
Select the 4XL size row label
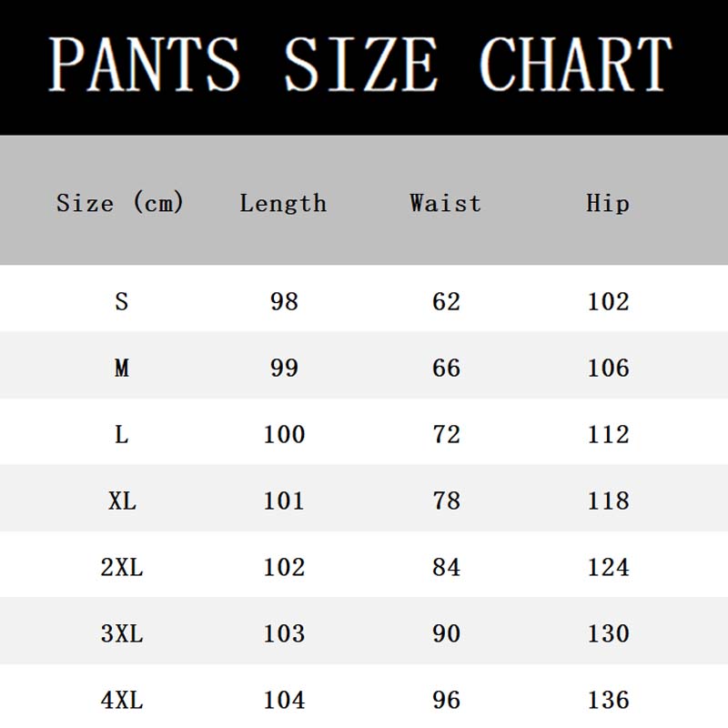122,700
